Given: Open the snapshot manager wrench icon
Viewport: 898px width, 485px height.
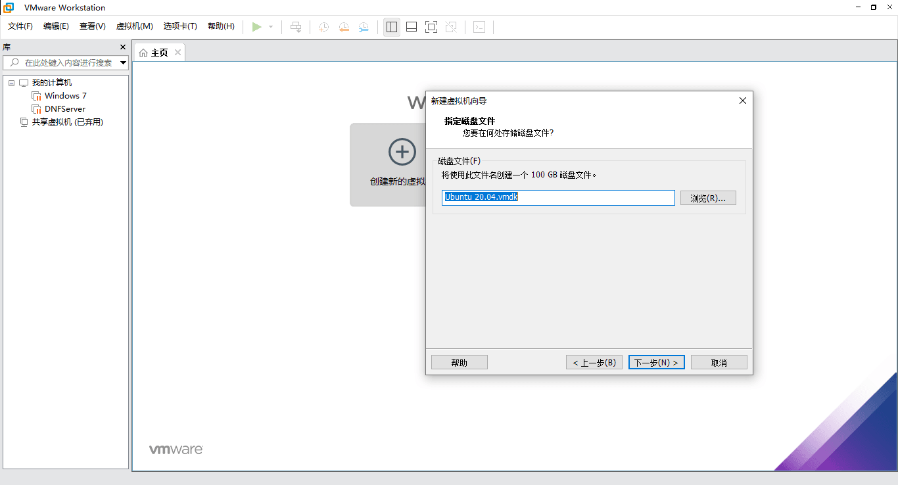Looking at the screenshot, I should click(x=364, y=27).
